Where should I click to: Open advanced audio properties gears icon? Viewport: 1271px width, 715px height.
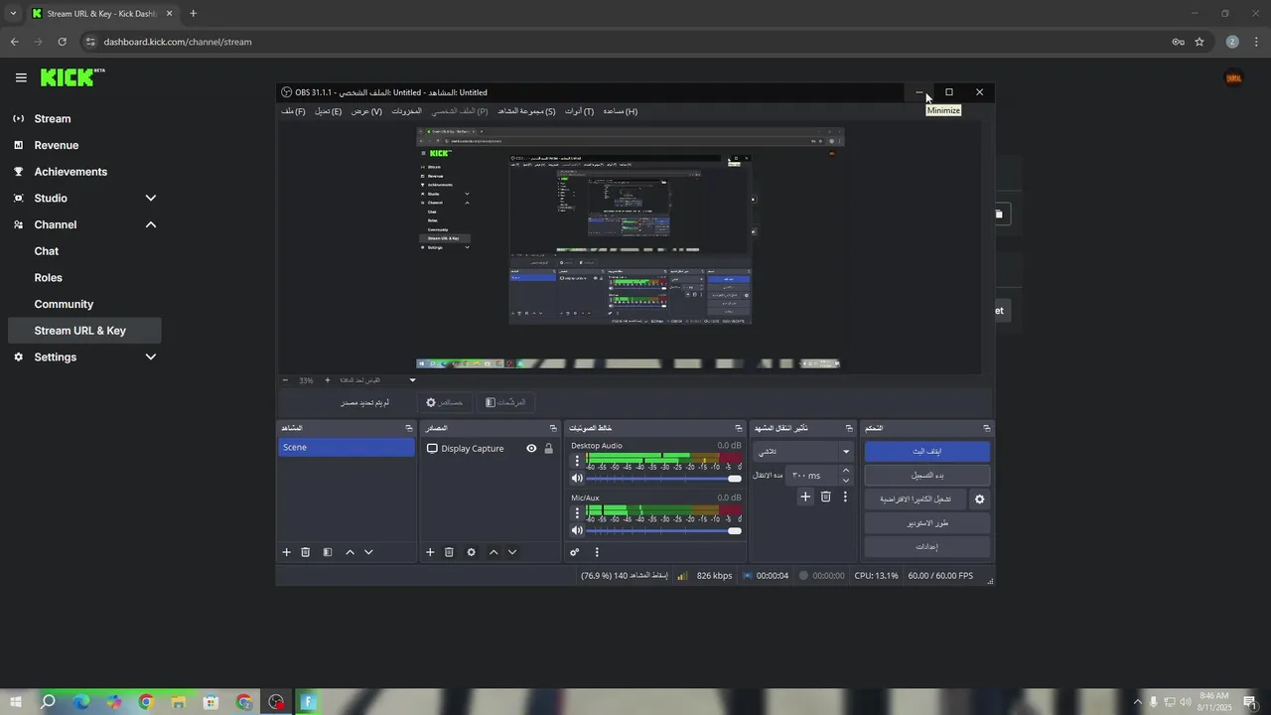click(574, 552)
